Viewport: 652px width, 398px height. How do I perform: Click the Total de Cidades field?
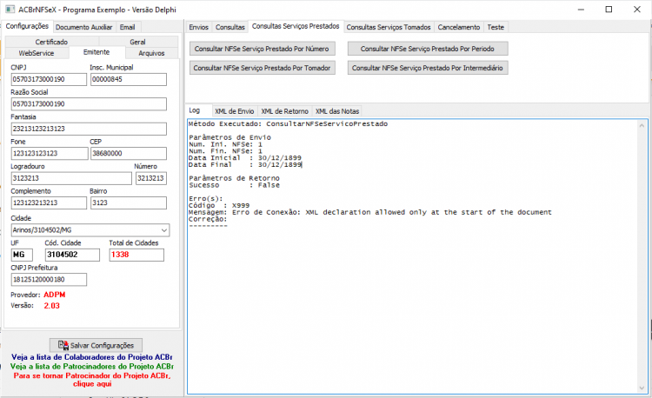pyautogui.click(x=136, y=255)
